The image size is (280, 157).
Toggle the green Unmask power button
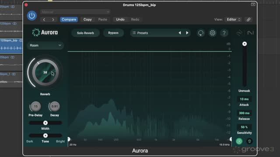coord(239,141)
